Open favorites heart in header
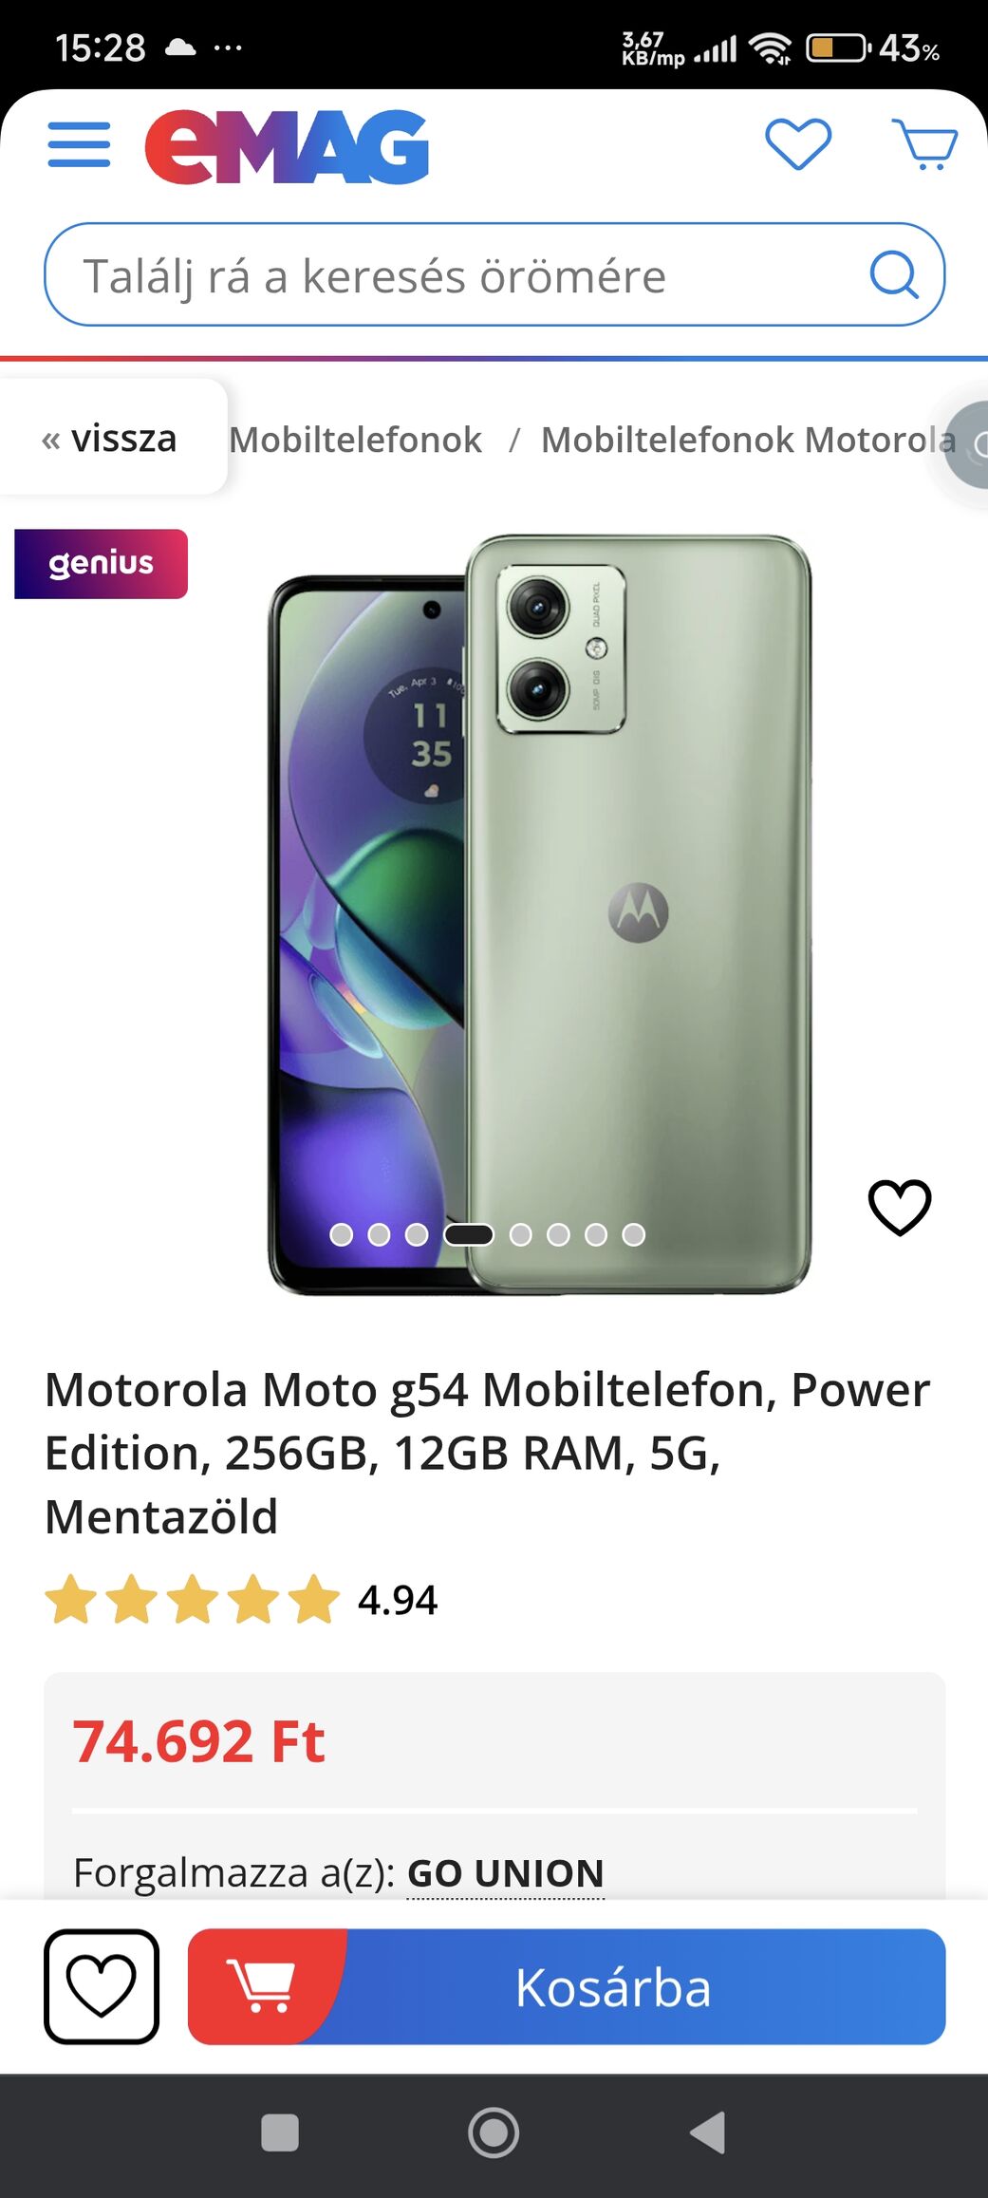The width and height of the screenshot is (988, 2198). tap(798, 144)
